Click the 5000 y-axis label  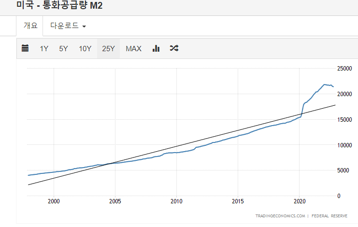click(343, 170)
